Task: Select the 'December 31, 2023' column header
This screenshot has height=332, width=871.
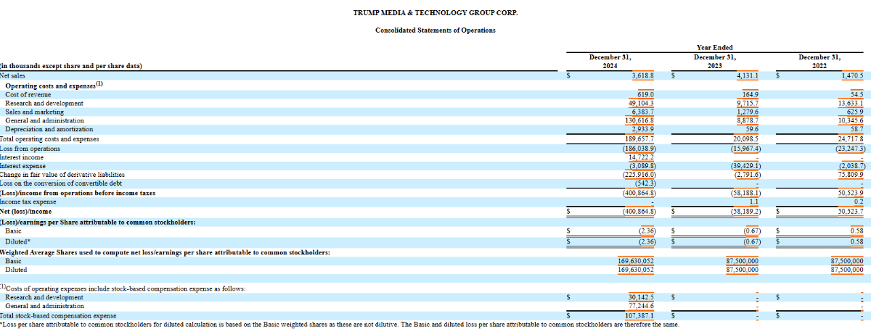Action: tap(715, 61)
